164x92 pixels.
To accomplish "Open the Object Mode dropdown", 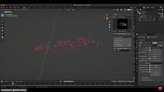I will coord(9,10).
